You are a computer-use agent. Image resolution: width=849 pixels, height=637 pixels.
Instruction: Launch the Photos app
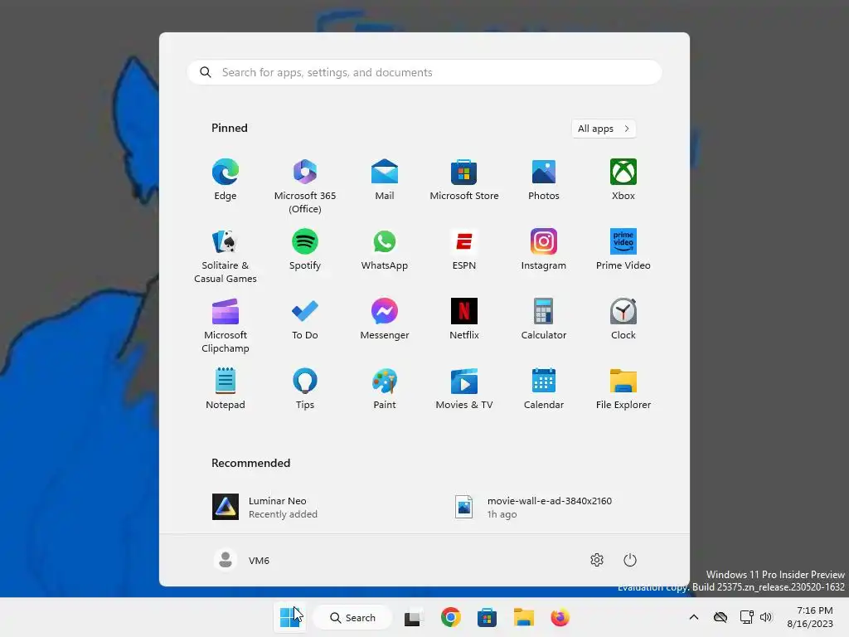(544, 180)
